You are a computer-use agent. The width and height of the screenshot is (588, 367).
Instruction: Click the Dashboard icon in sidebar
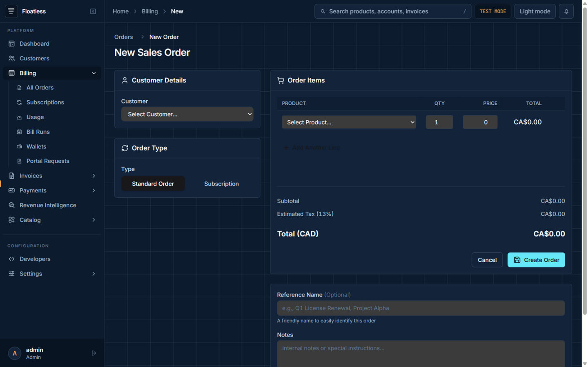pos(11,44)
